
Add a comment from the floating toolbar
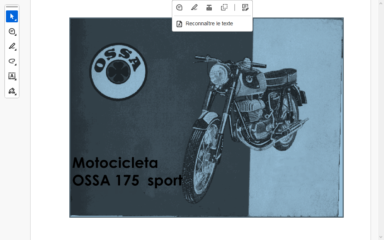[179, 7]
